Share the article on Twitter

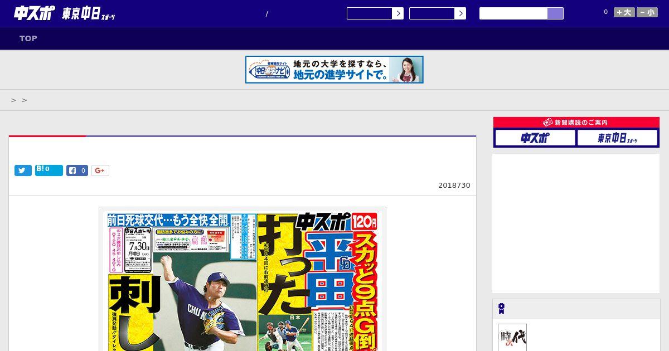23,170
